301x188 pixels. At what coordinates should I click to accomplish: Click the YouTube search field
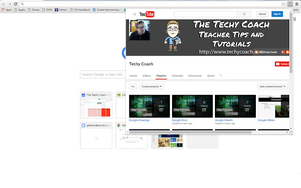pyautogui.click(x=206, y=14)
